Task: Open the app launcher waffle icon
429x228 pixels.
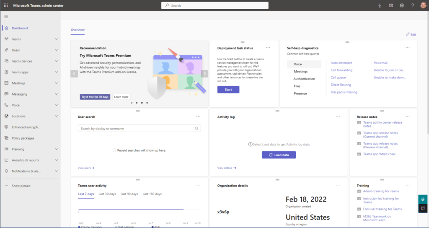Action: 6,5
